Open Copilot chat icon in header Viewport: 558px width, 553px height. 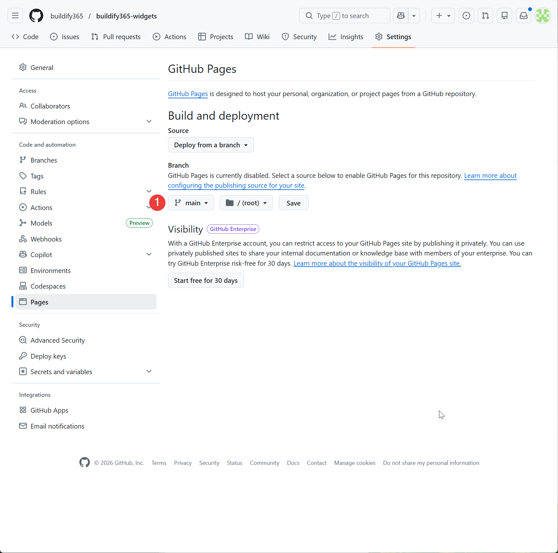[x=401, y=16]
